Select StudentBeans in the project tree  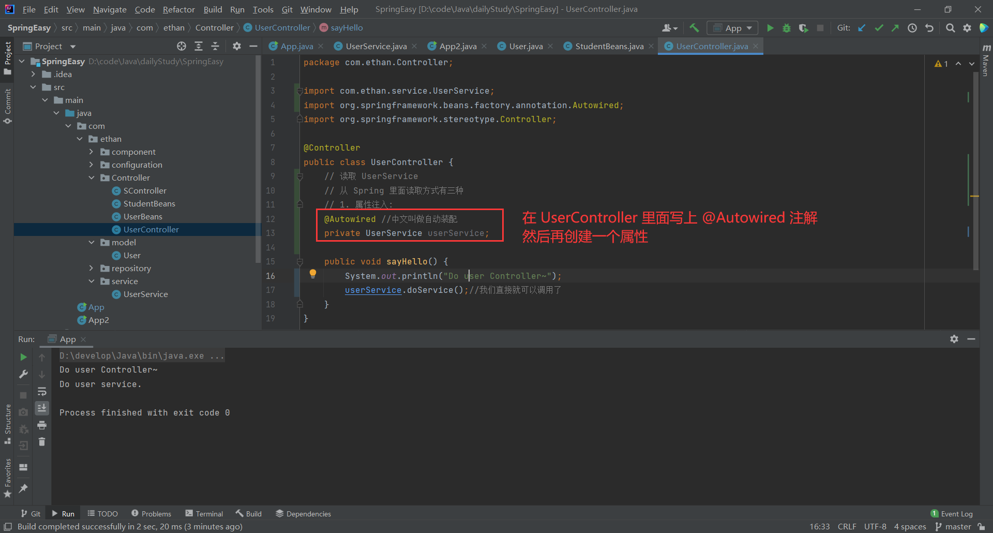click(x=149, y=203)
